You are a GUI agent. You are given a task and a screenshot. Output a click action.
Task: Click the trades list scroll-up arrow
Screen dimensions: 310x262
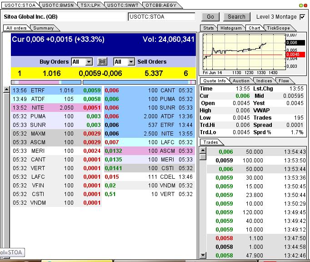pos(203,151)
